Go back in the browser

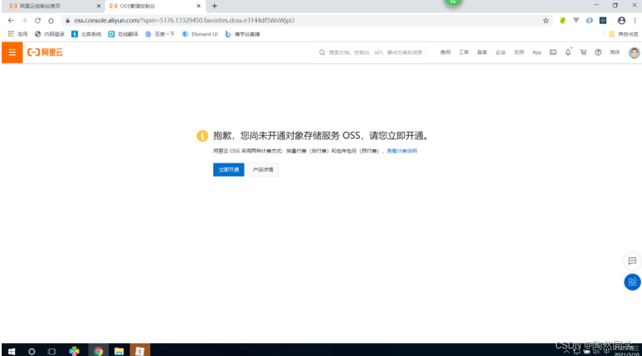point(11,20)
